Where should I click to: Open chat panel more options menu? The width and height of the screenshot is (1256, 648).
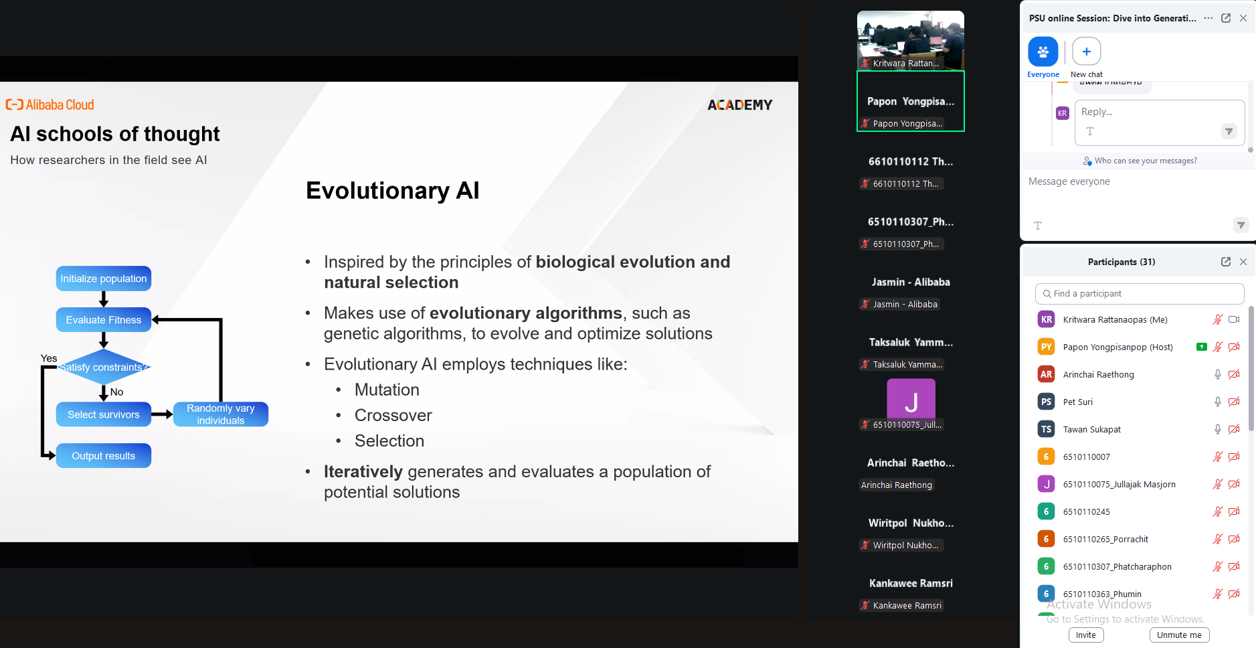[1208, 18]
